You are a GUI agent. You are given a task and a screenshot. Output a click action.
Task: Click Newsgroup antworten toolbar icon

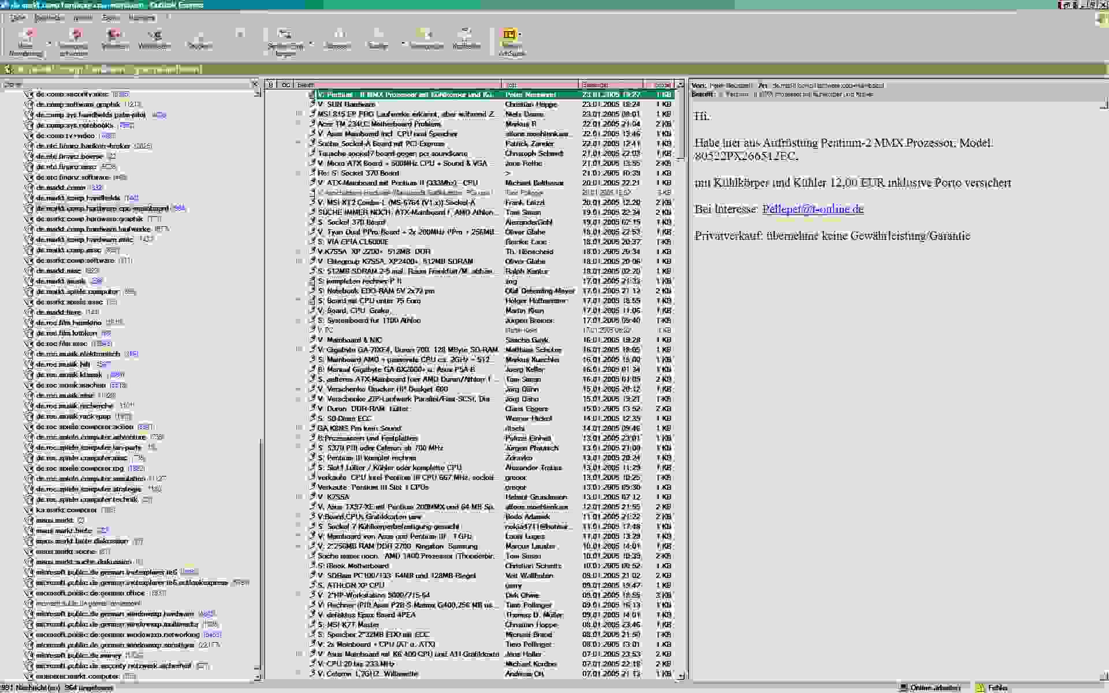73,42
